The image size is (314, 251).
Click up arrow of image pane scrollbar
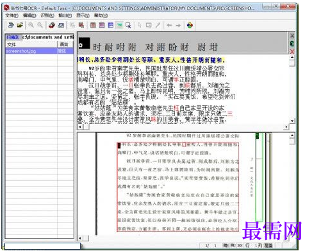pos(292,135)
